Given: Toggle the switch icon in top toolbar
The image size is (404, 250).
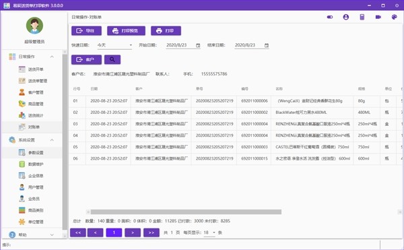Looking at the screenshot, I should tap(330, 17).
